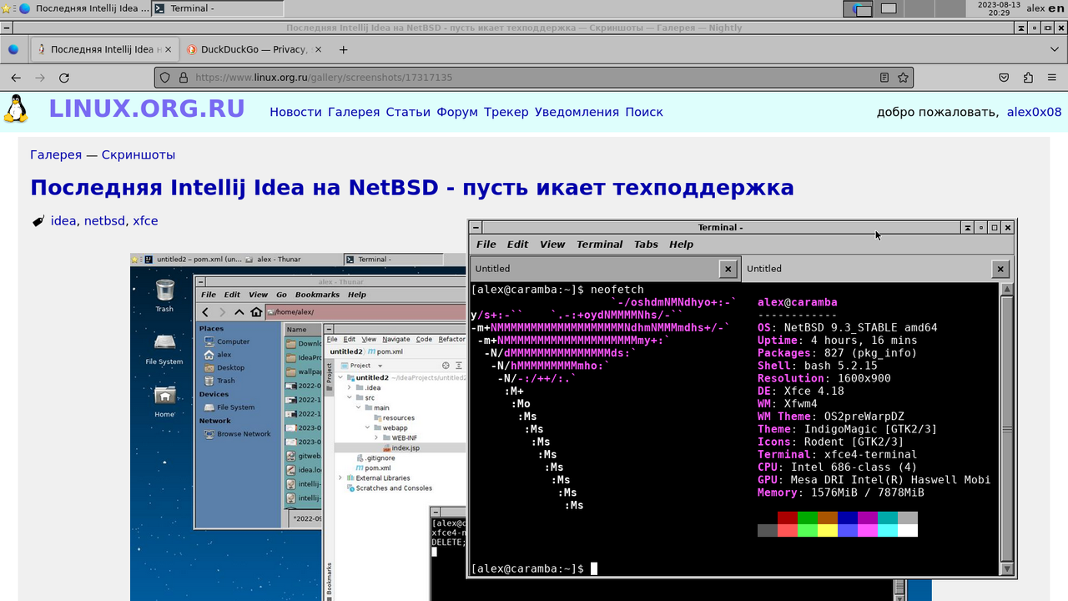
Task: Focus the linux.org.ru URL address field
Action: tap(534, 78)
